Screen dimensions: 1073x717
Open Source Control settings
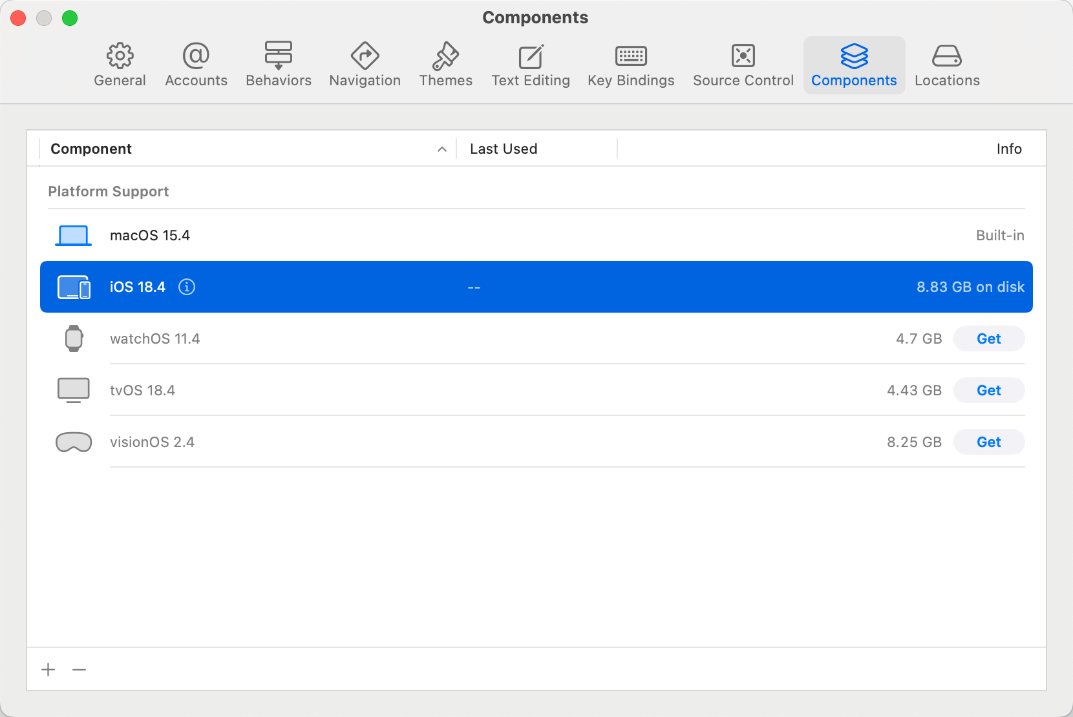click(743, 65)
